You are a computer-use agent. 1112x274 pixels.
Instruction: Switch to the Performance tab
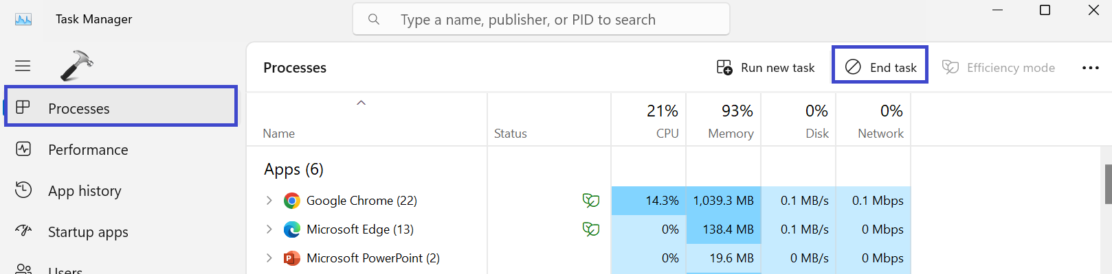click(88, 150)
